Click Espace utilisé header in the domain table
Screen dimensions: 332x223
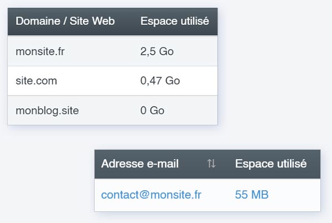coord(174,22)
